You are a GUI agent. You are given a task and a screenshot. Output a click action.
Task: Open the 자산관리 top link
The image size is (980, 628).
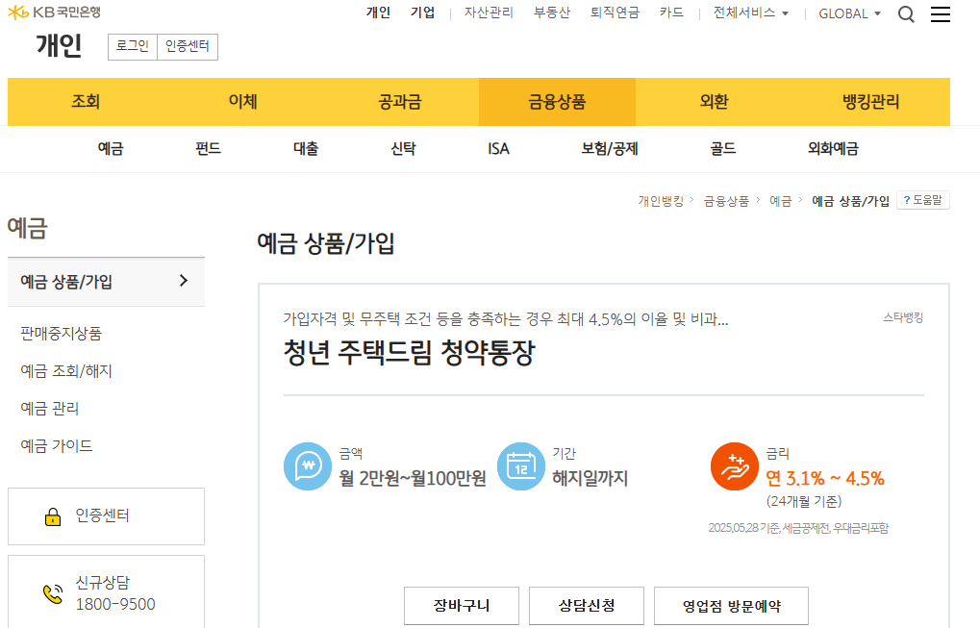[x=489, y=13]
